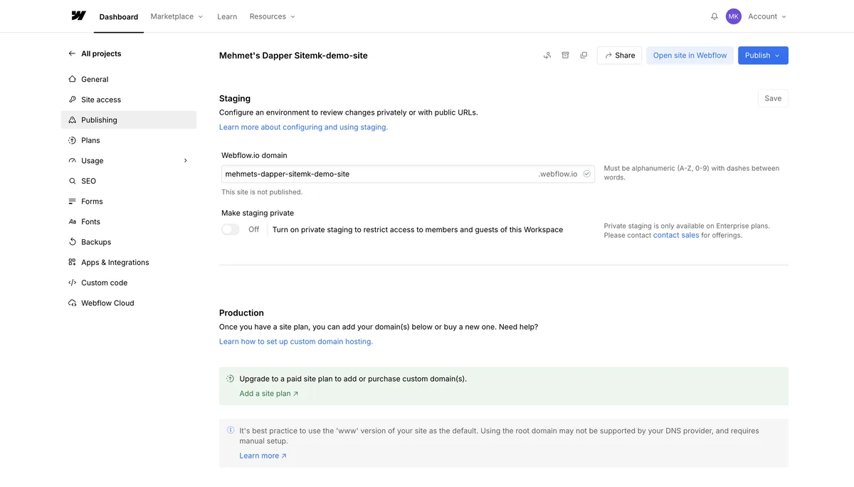Open the Learn nav item
The width and height of the screenshot is (854, 487).
(x=227, y=16)
